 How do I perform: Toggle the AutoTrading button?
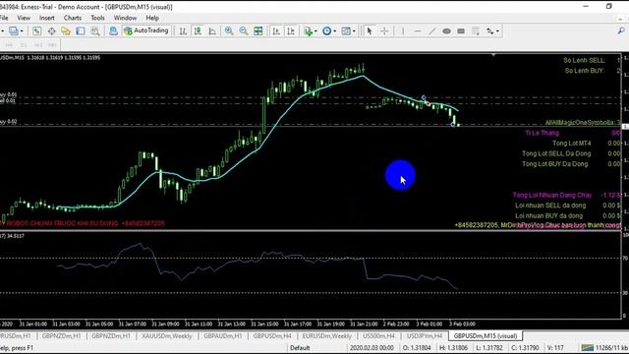[146, 30]
